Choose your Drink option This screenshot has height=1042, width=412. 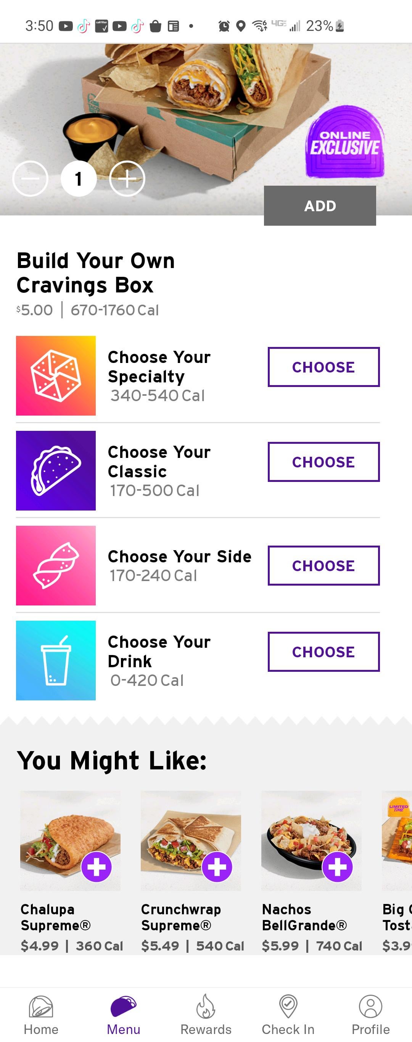323,652
